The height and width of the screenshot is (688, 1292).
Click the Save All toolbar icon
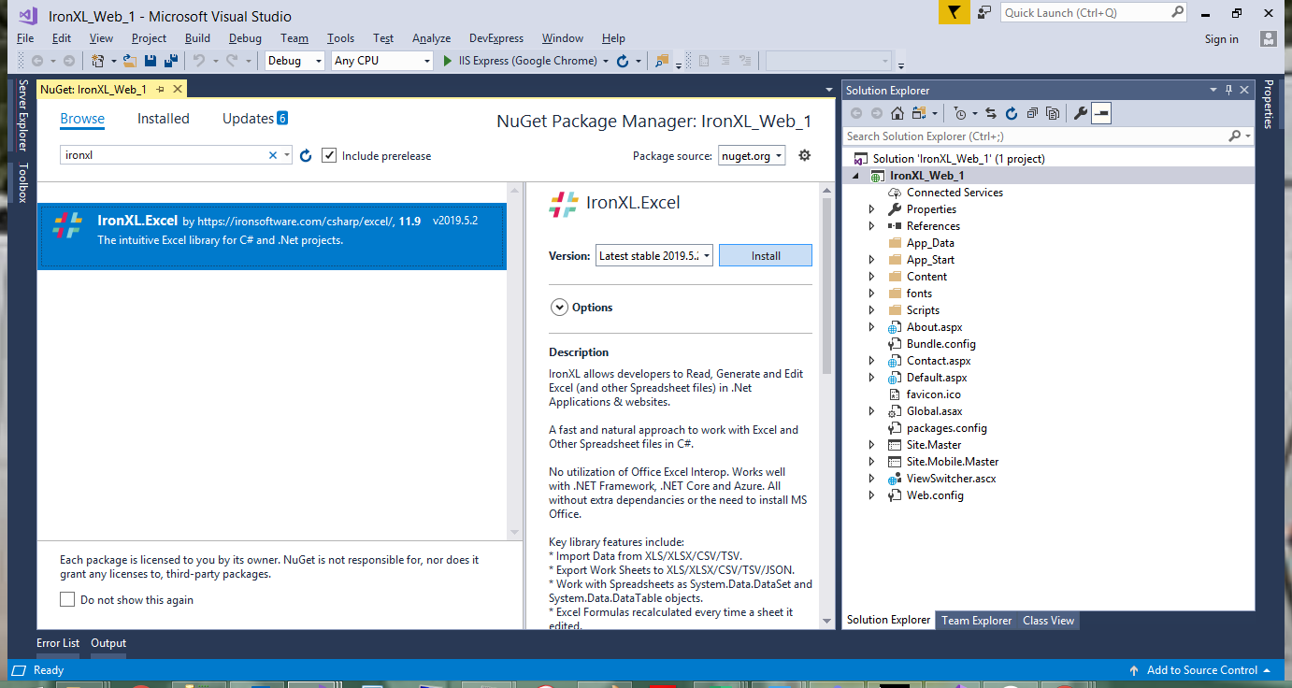(x=171, y=61)
